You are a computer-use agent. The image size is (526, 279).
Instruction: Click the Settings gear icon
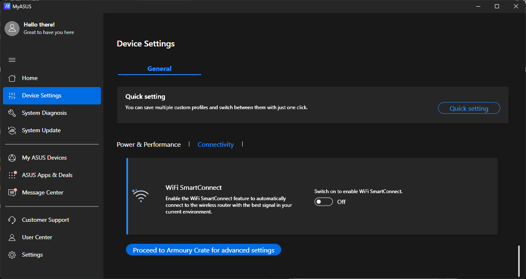tap(12, 255)
